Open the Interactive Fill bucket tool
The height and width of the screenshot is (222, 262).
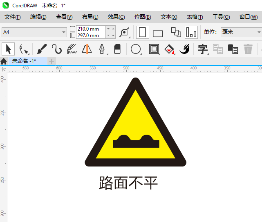[169, 49]
